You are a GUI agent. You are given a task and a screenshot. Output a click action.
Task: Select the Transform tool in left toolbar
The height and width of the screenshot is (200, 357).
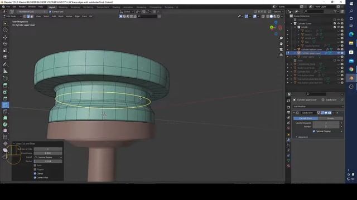pyautogui.click(x=5, y=57)
